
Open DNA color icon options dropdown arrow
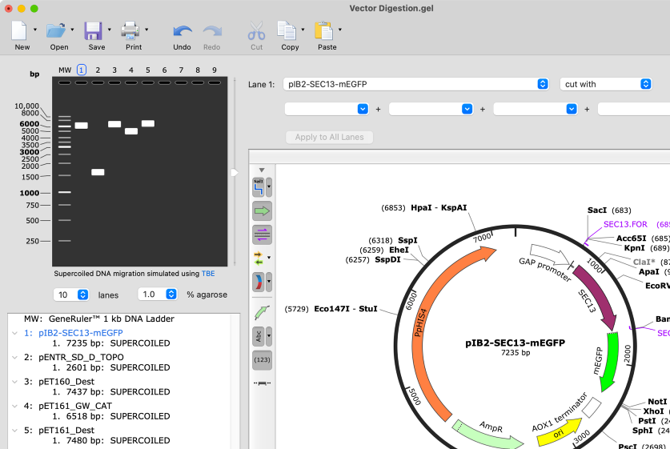pos(269,282)
